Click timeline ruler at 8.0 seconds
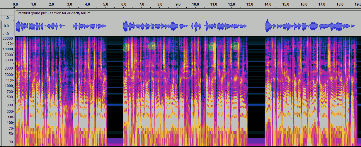The width and height of the screenshot is (361, 147). [160, 4]
